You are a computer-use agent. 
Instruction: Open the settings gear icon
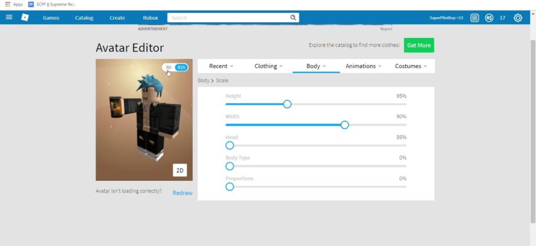click(518, 18)
